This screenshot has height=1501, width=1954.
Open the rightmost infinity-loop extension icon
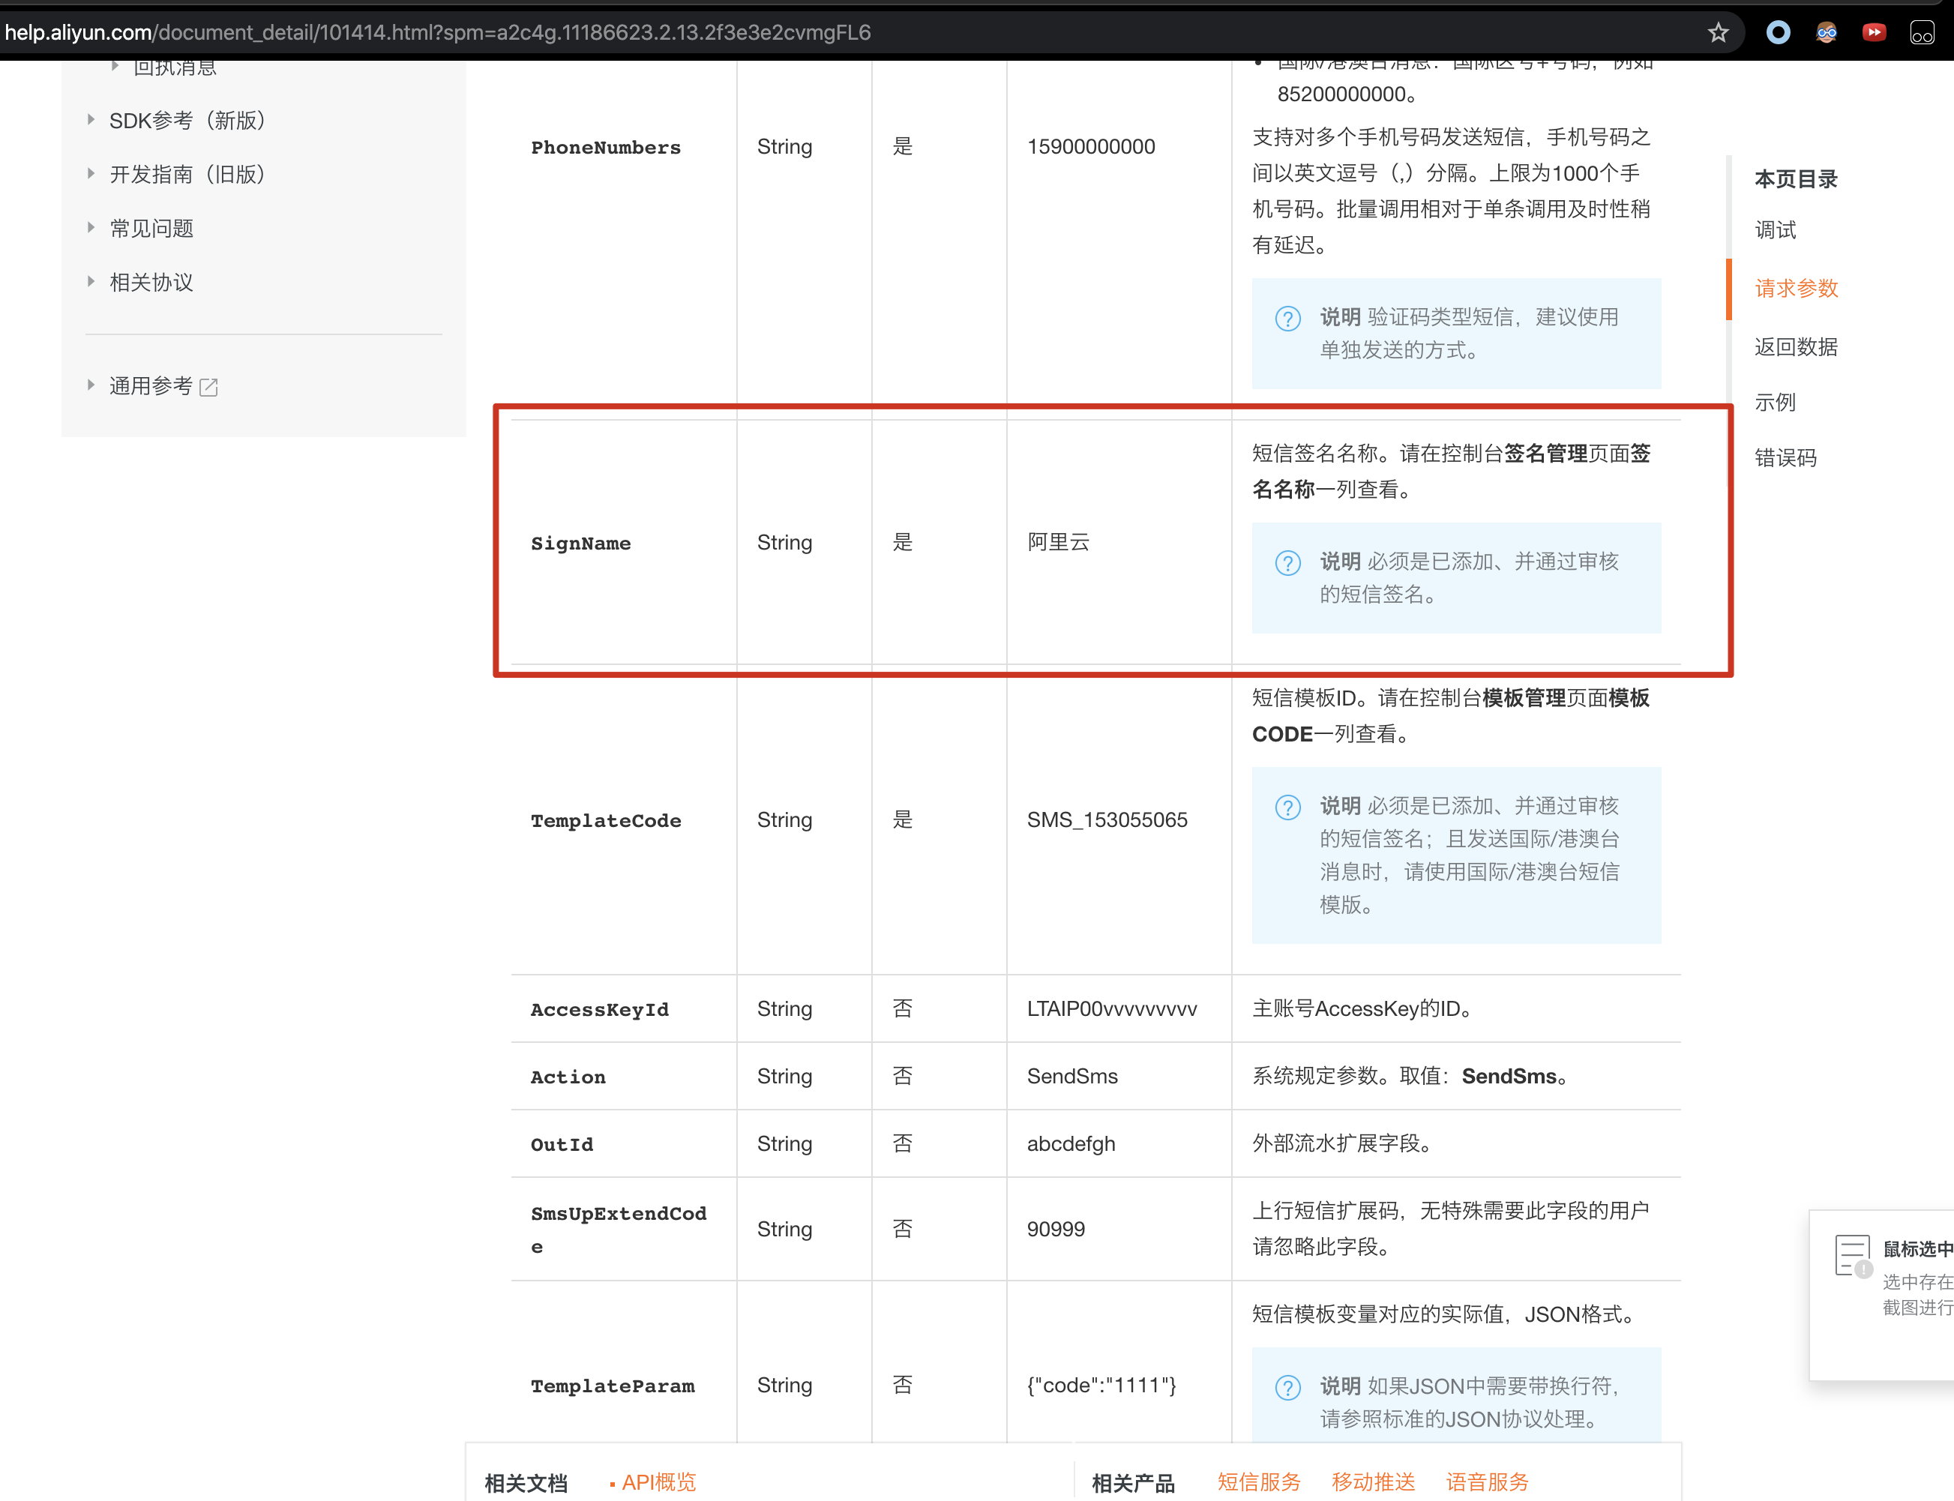coord(1922,34)
